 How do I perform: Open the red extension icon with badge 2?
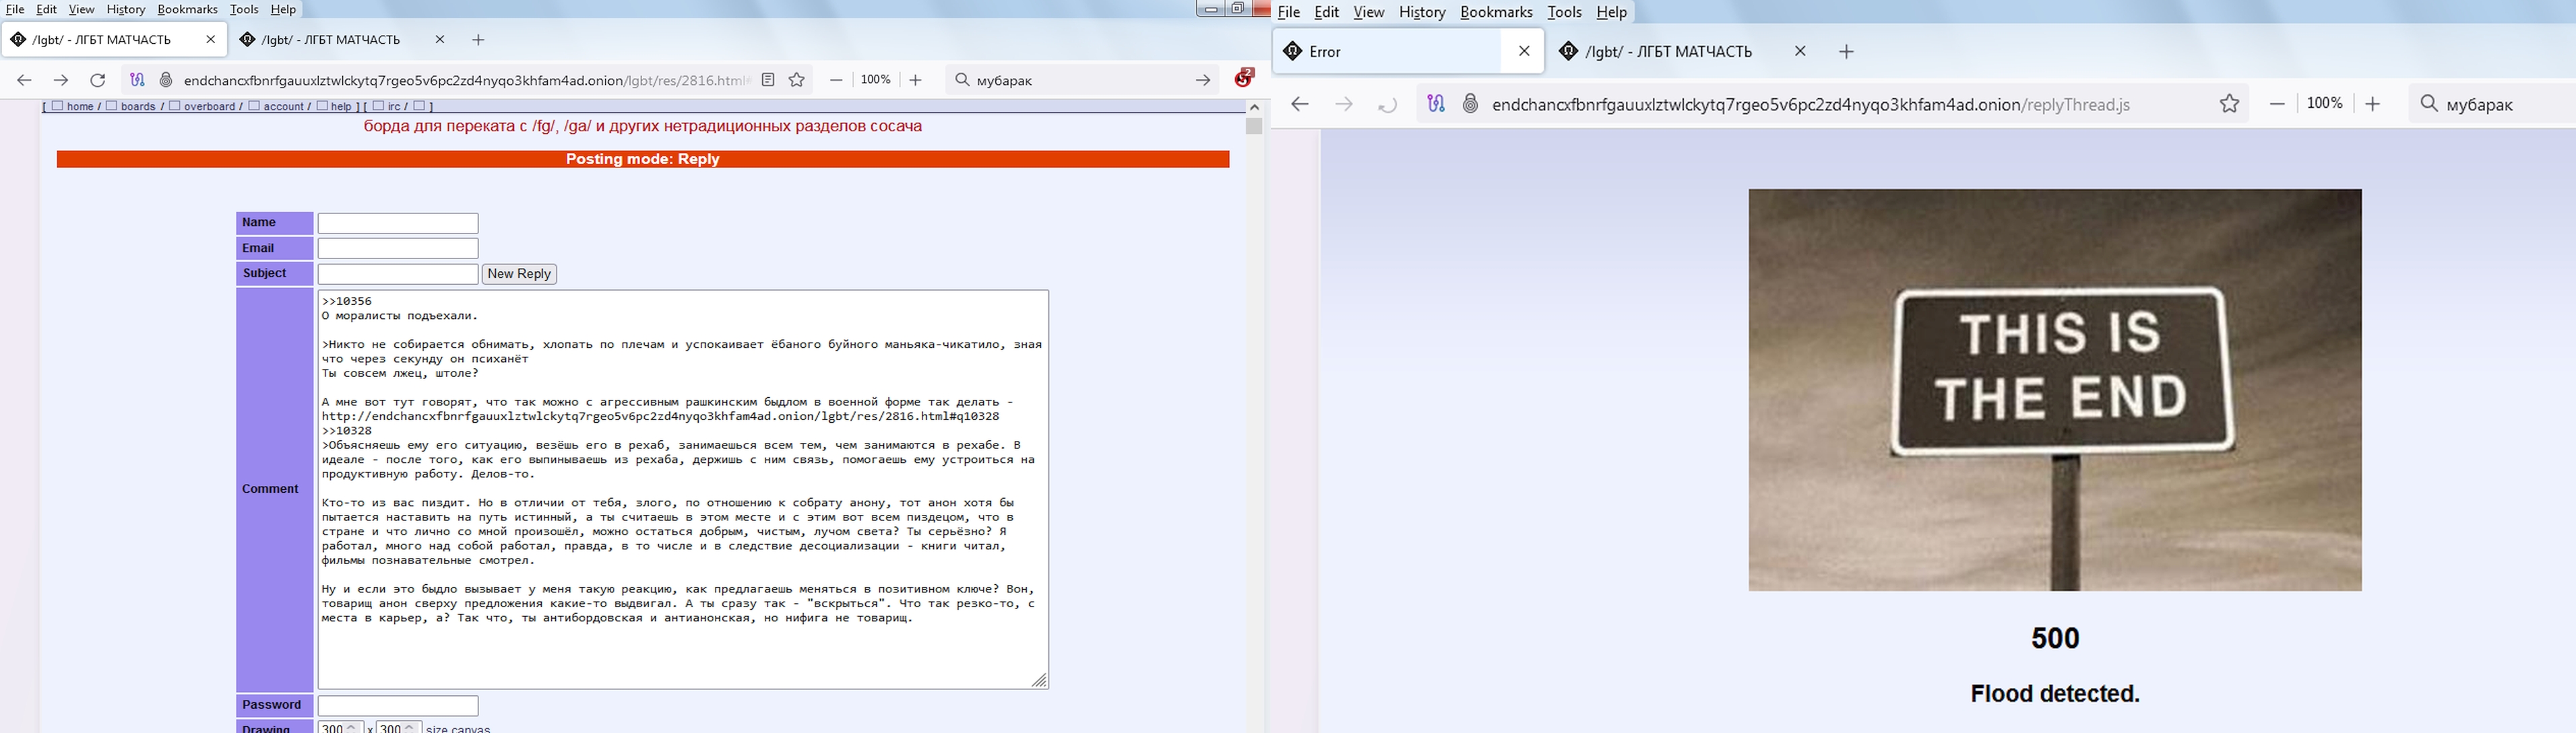pos(1244,78)
